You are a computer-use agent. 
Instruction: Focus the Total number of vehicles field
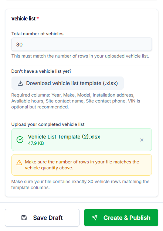coord(82,44)
